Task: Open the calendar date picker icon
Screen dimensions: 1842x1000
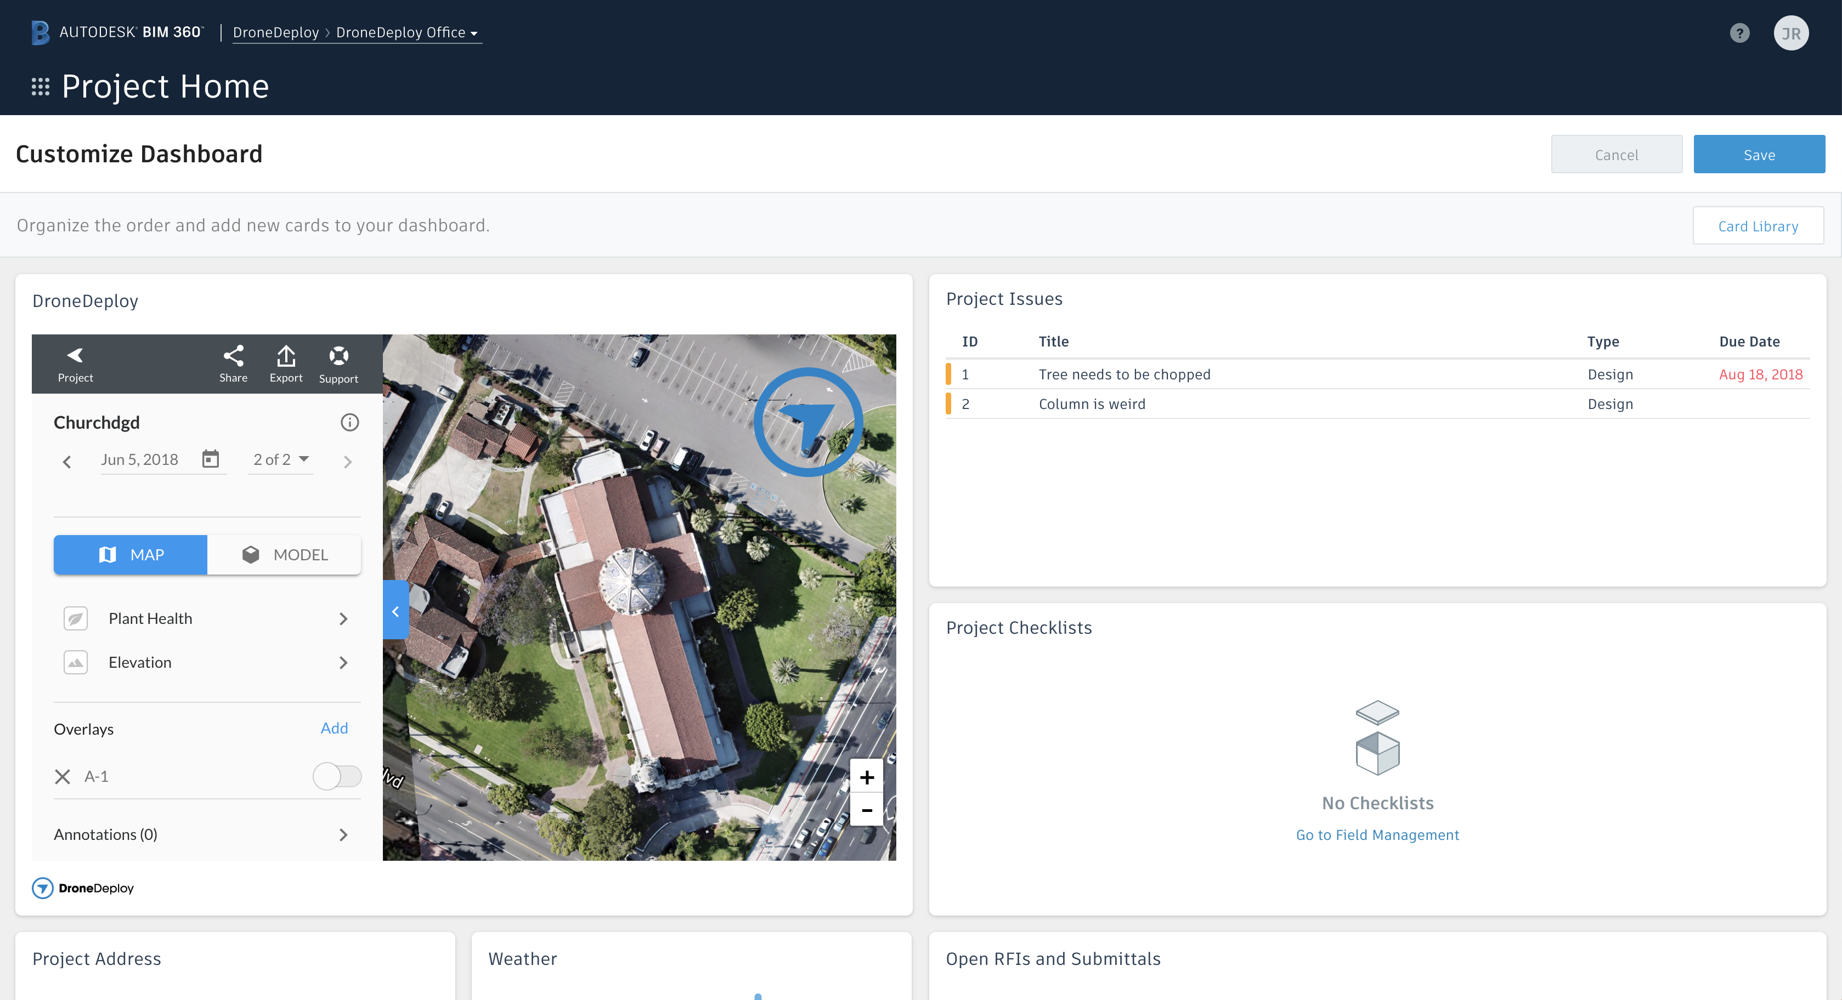Action: (210, 459)
